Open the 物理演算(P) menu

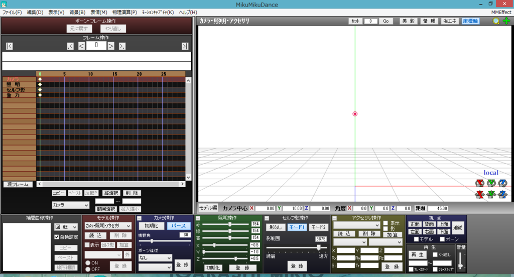pyautogui.click(x=124, y=12)
